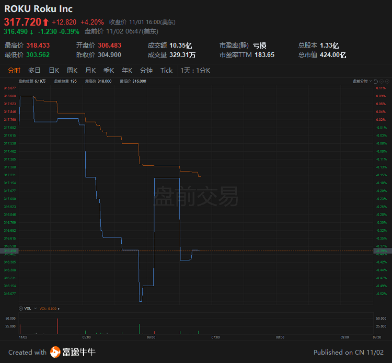The width and height of the screenshot is (392, 363).
Task: Click the 开盘价 value 306.483
Action: pyautogui.click(x=110, y=46)
